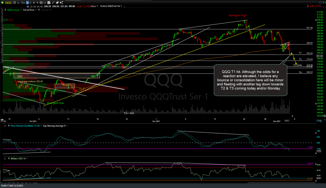Click the 'divergent high' annotation
This screenshot has width=326, height=188.
(238, 15)
